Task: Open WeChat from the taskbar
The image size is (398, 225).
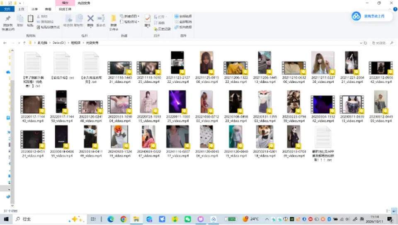Action: pos(188,219)
